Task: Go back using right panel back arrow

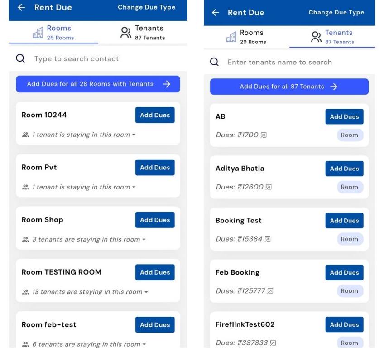Action: [x=216, y=12]
